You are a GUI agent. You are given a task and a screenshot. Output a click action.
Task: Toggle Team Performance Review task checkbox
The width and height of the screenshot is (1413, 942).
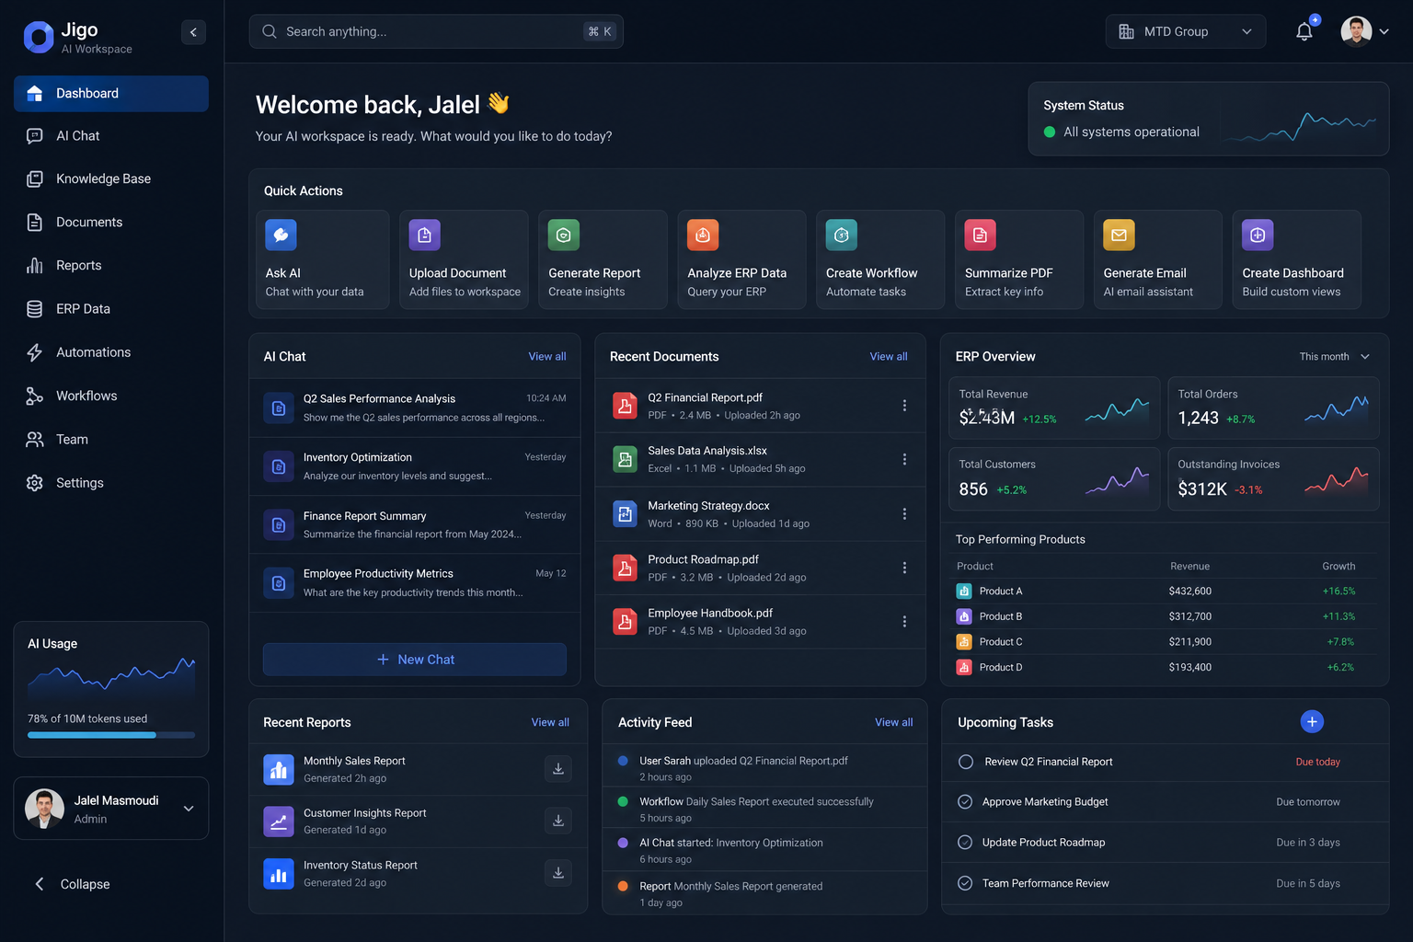click(965, 883)
